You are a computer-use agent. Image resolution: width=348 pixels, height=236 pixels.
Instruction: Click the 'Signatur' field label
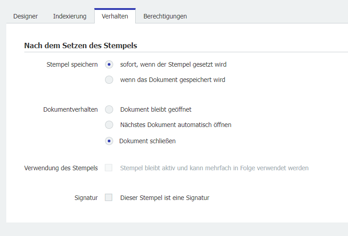point(86,197)
